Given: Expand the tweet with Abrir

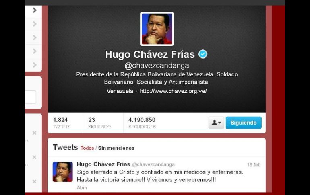Looking at the screenshot, I should (x=82, y=187).
